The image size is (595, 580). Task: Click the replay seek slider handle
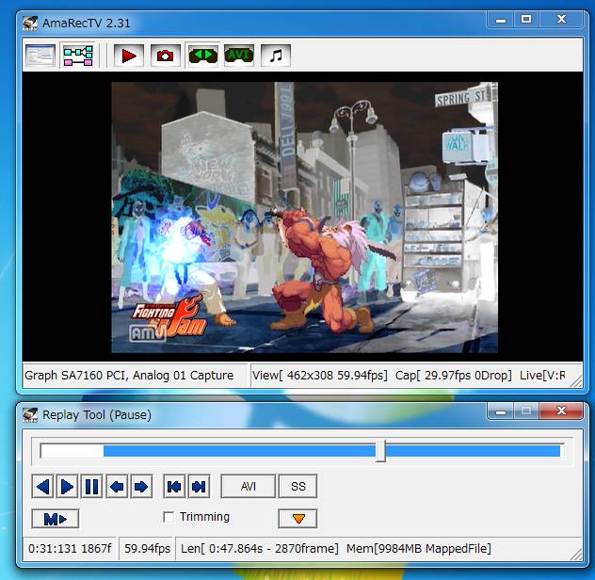[x=380, y=451]
